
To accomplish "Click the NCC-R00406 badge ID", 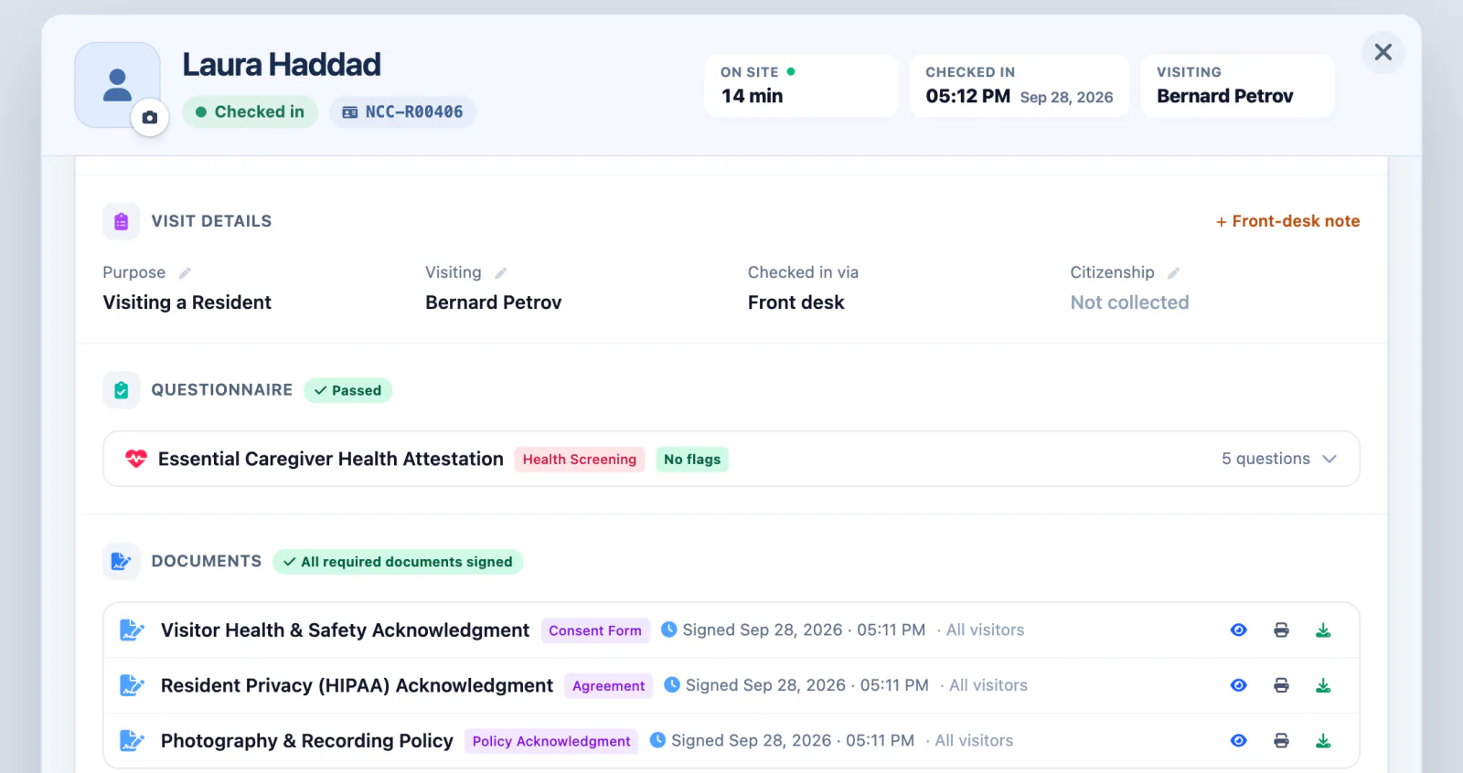I will [x=402, y=111].
